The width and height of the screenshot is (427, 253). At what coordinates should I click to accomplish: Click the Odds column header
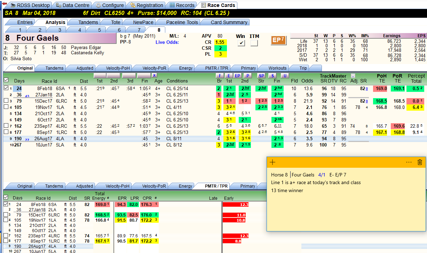click(x=307, y=81)
